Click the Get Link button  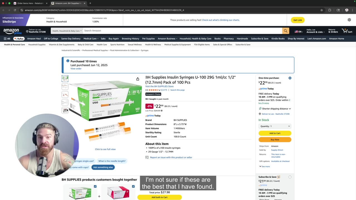(x=298, y=20)
